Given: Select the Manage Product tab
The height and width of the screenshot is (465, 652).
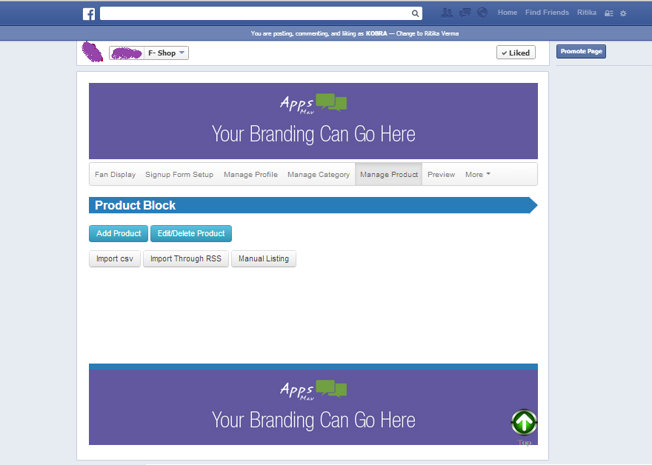Looking at the screenshot, I should pyautogui.click(x=389, y=175).
